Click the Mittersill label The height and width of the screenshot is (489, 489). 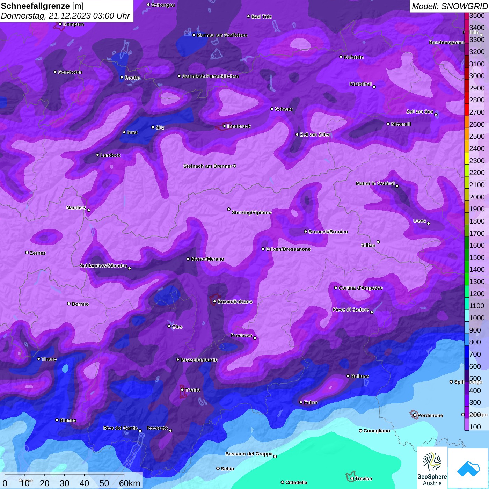(401, 124)
